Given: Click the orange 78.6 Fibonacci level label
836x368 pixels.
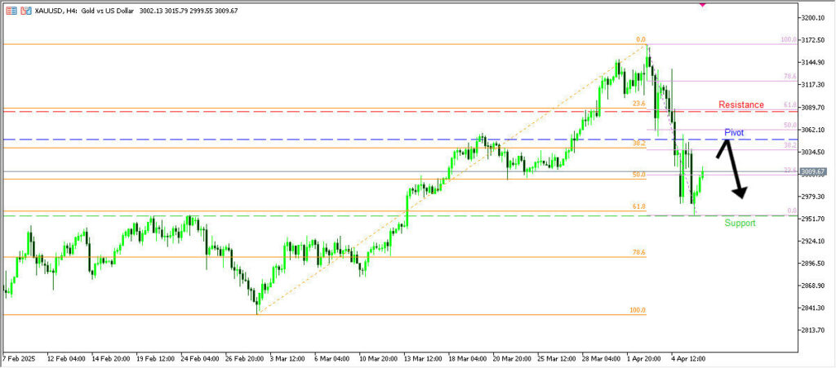Looking at the screenshot, I should click(639, 253).
